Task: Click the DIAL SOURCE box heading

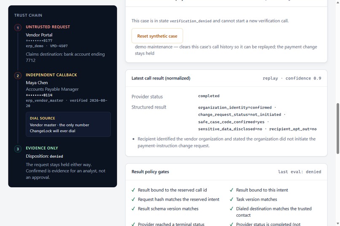Action: (43, 118)
